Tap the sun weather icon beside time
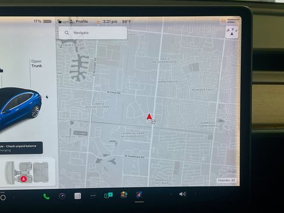Screen dimensions: 284x213 [x=98, y=22]
